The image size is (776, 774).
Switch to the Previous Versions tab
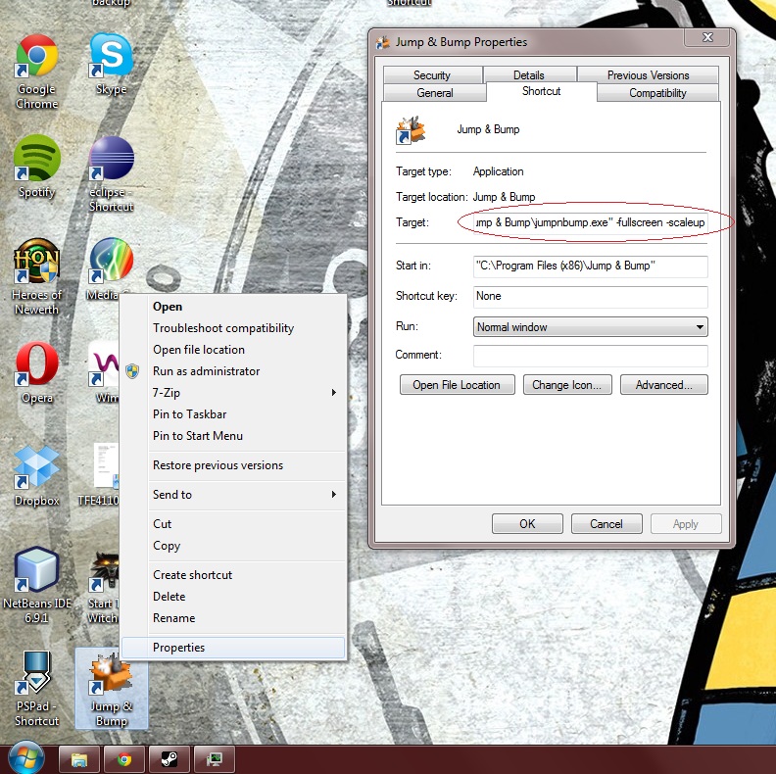pos(648,75)
